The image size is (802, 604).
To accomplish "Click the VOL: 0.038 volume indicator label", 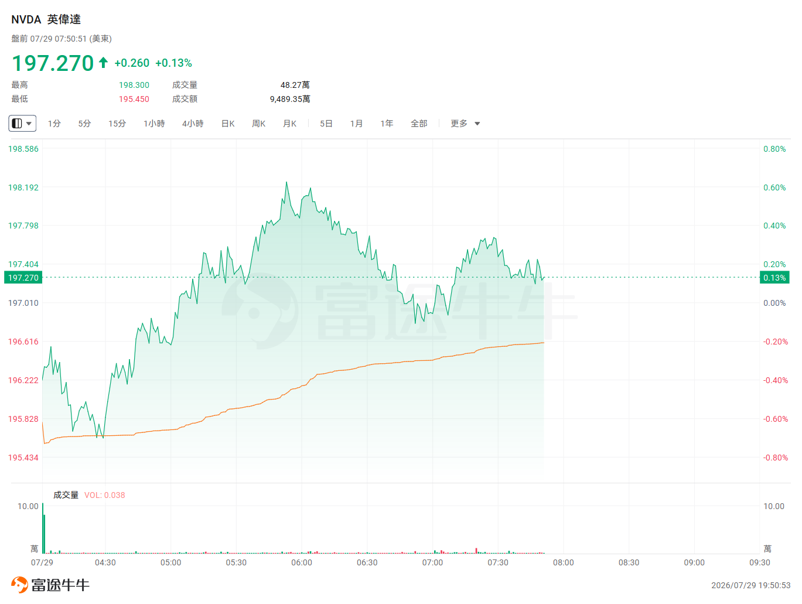I will pos(105,495).
